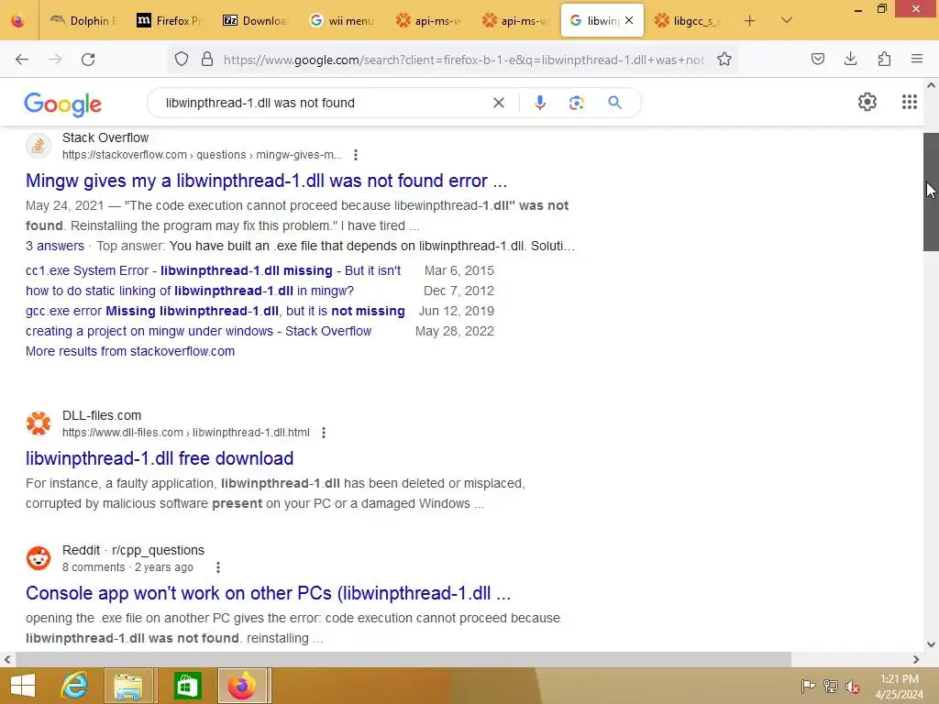
Task: Switch to the wii menu Google tab
Action: pos(342,21)
